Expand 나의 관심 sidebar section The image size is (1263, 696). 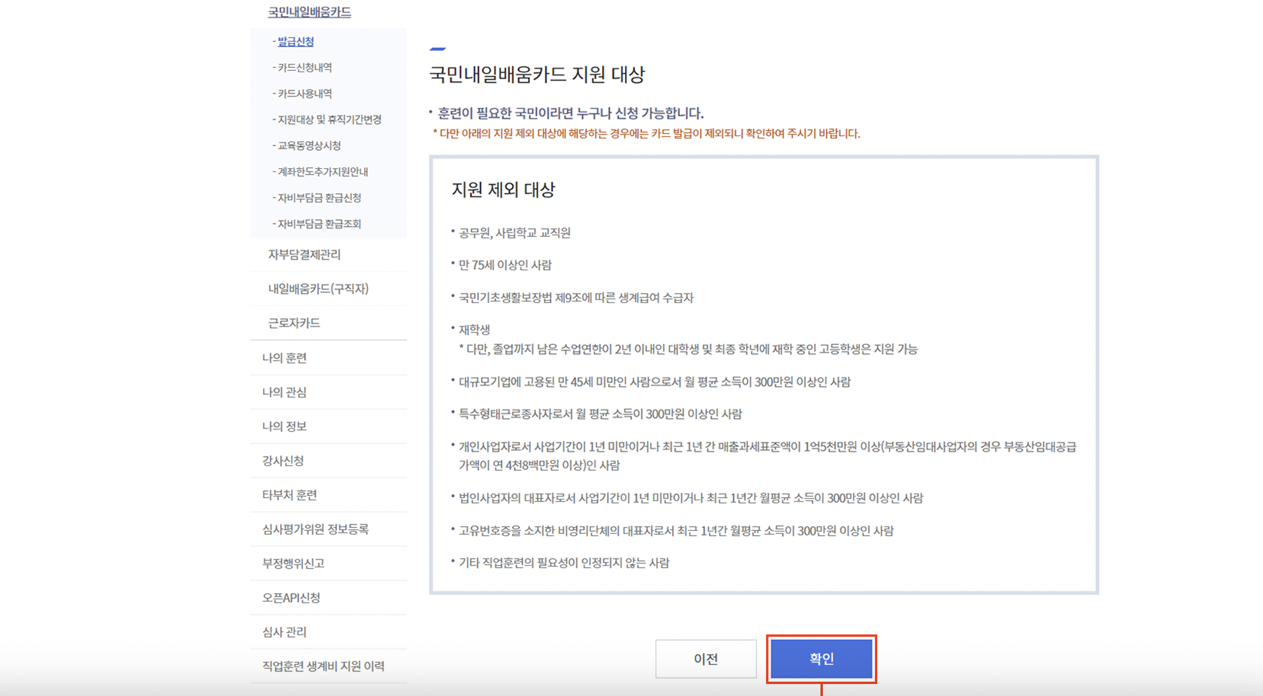click(285, 392)
